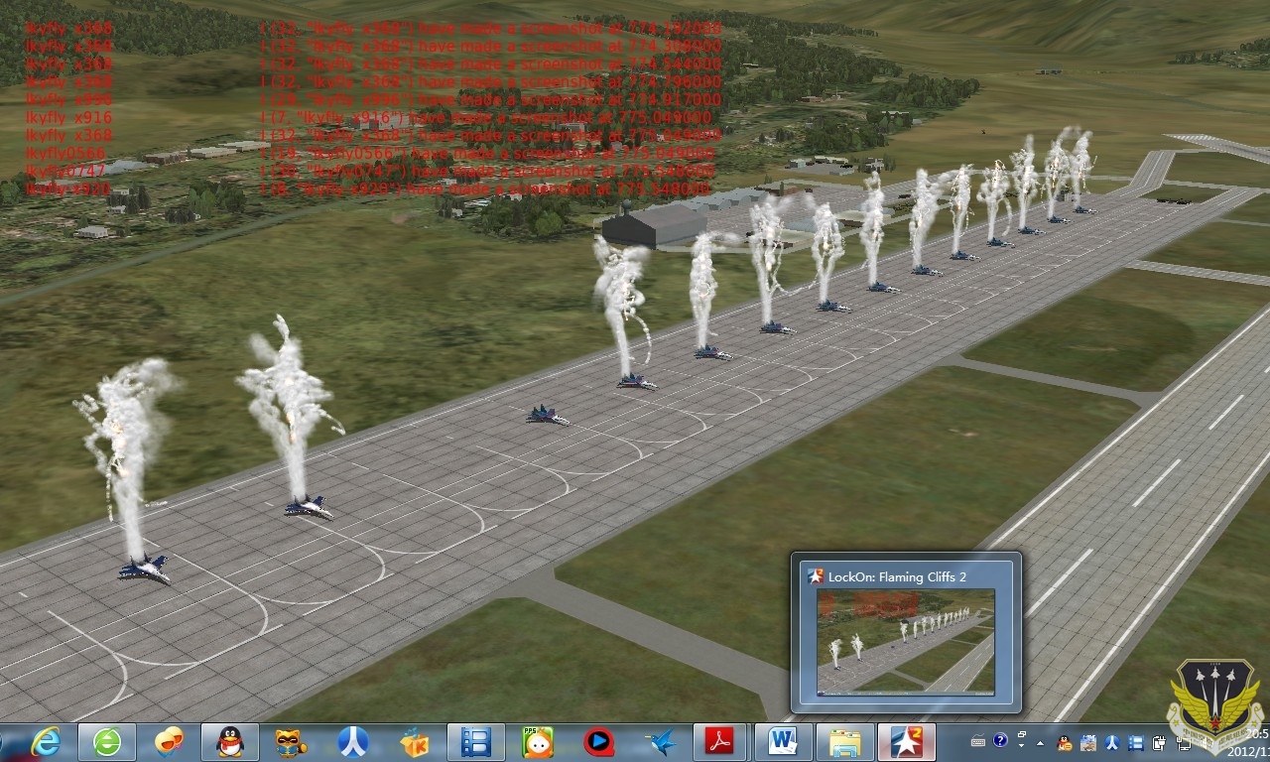The width and height of the screenshot is (1270, 762).
Task: Show hidden system tray icons
Action: 1040,743
